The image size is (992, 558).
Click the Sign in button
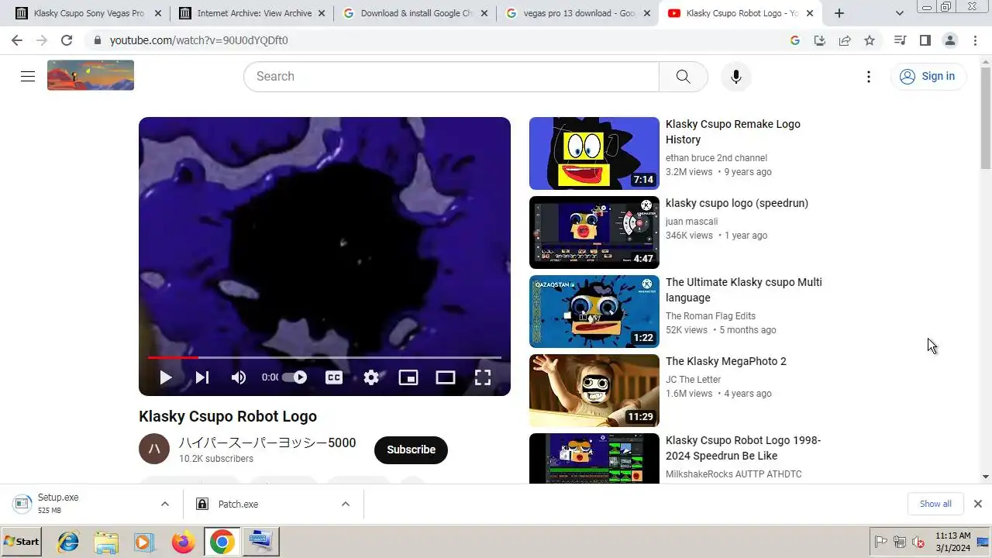click(x=928, y=76)
